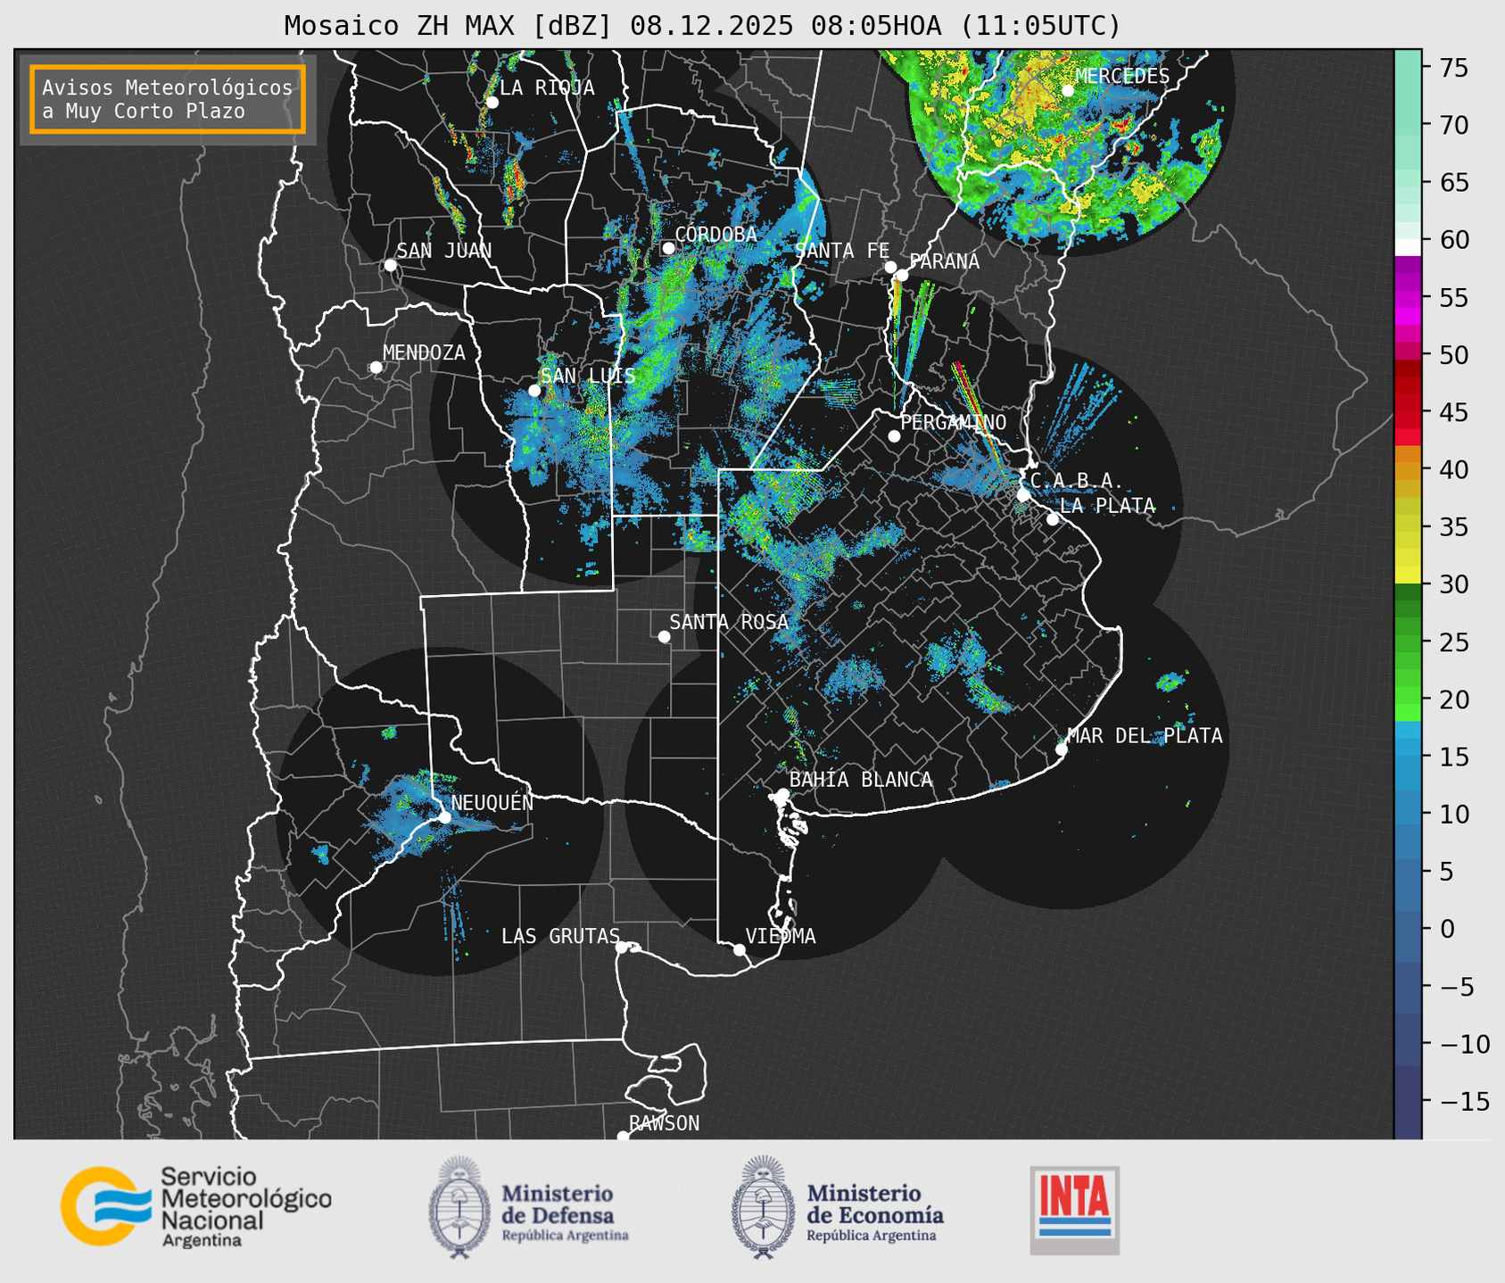
Task: Click the Ministerio de Economía emblem
Action: coord(763,1207)
